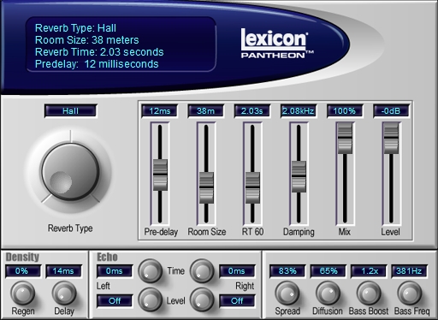Click the Bass Boost knob
This screenshot has height=320, width=438.
coord(369,293)
